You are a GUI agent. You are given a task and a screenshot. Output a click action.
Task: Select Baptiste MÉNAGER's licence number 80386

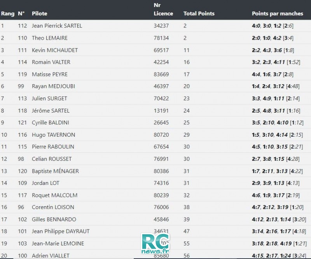[x=161, y=171]
